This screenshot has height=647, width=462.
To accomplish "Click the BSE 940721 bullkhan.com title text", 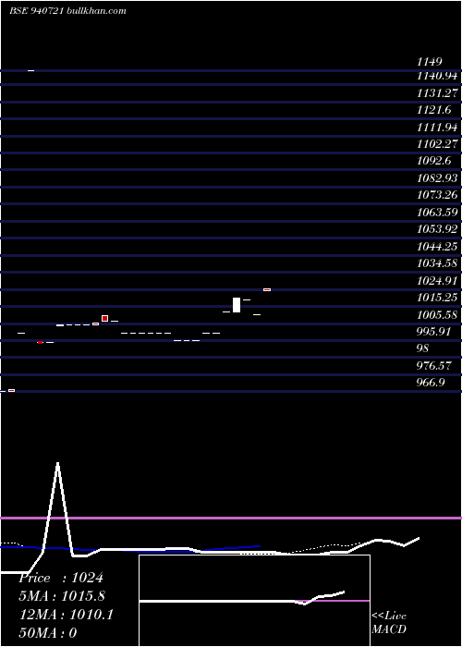I will point(67,11).
